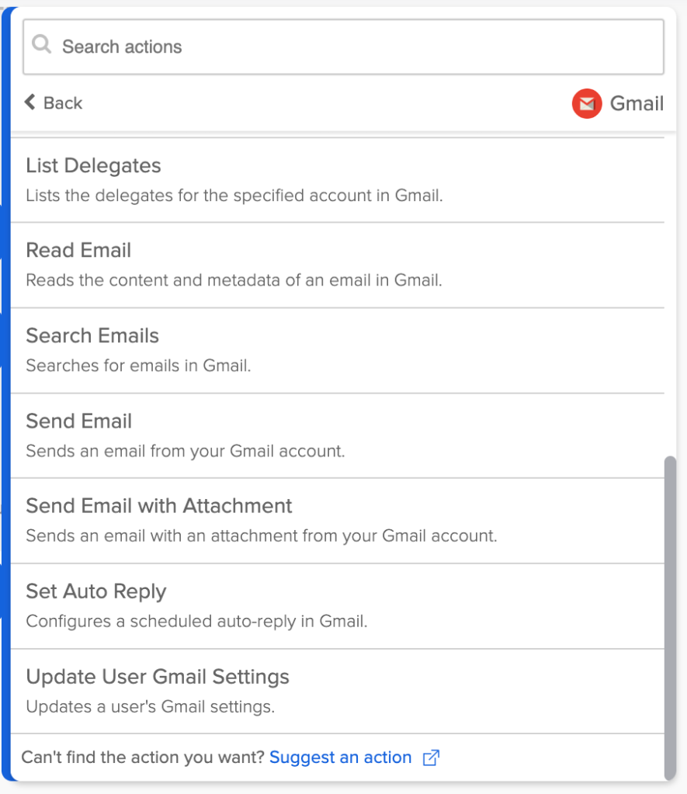Click text 'Can't find the action you want?'
The width and height of the screenshot is (687, 794).
click(x=143, y=757)
